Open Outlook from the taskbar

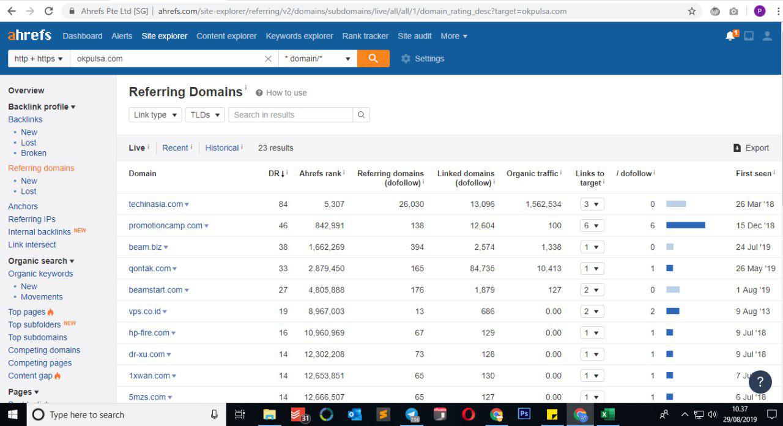354,414
